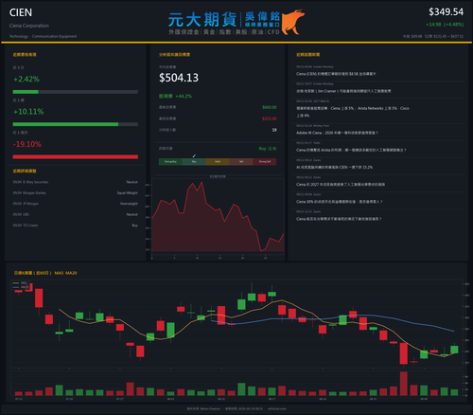Click the JP Morgan Overweight row
Image resolution: width=473 pixels, height=415 pixels.
pos(76,204)
